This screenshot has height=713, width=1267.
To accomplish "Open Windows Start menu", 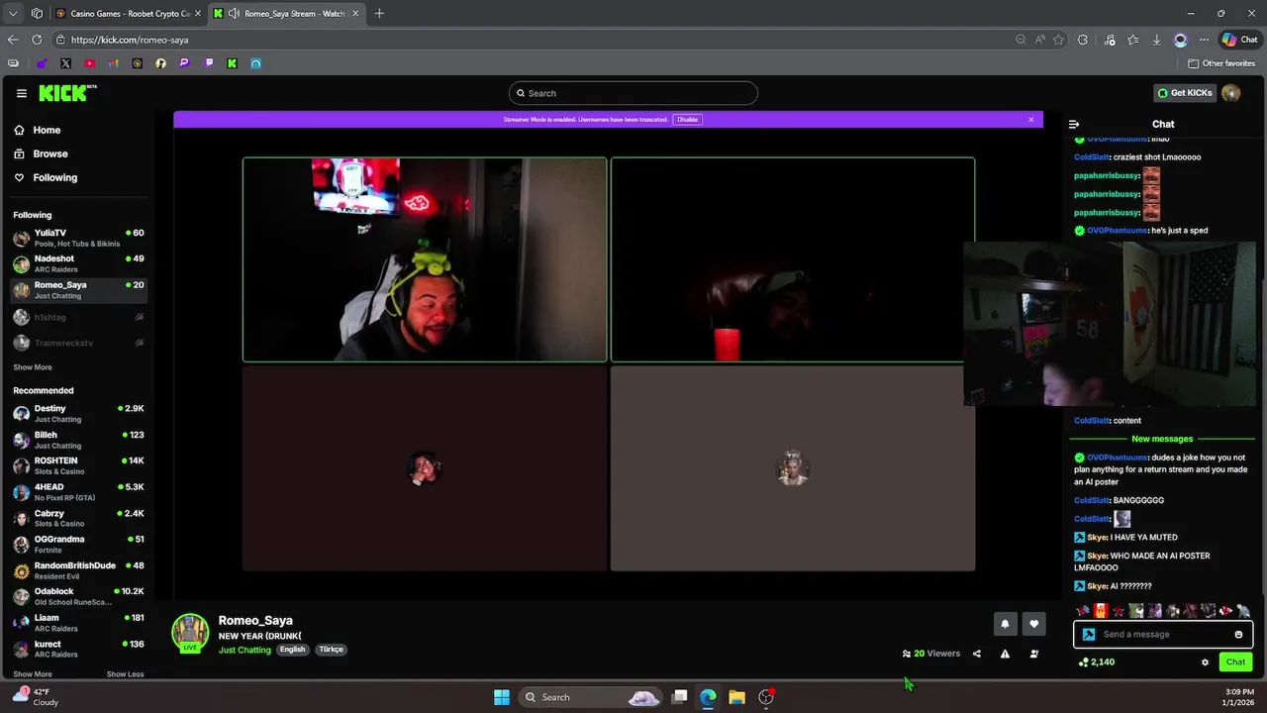I will coord(502,697).
